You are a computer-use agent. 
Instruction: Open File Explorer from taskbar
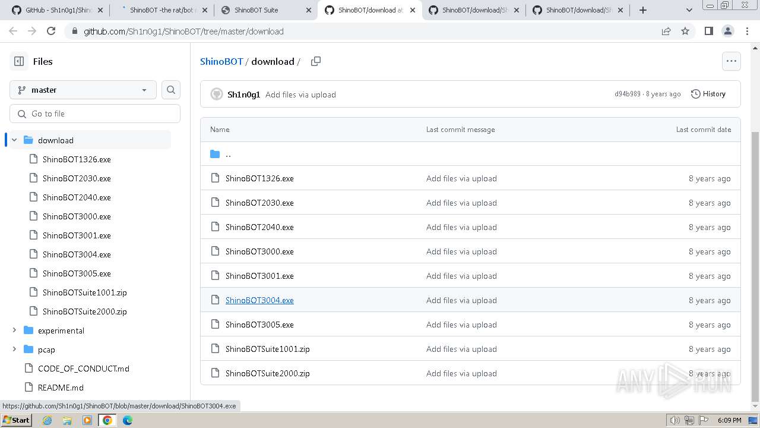click(x=67, y=420)
